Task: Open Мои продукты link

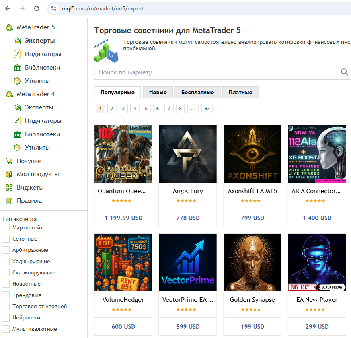Action: pyautogui.click(x=38, y=174)
